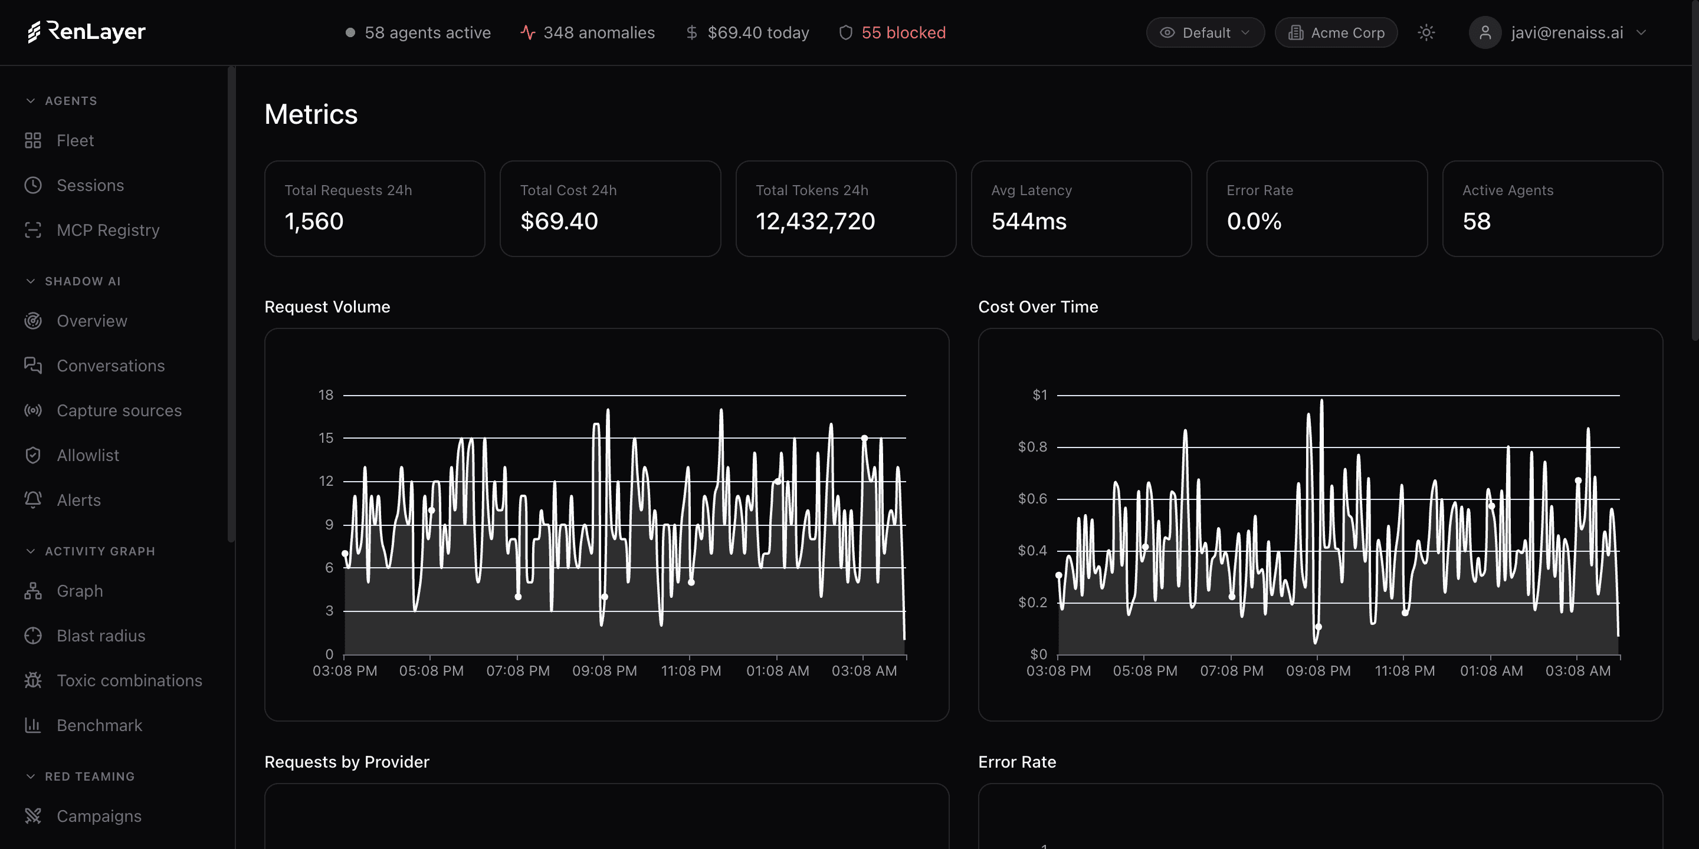The height and width of the screenshot is (849, 1699).
Task: Click the Requests by Provider heading
Action: tap(347, 762)
